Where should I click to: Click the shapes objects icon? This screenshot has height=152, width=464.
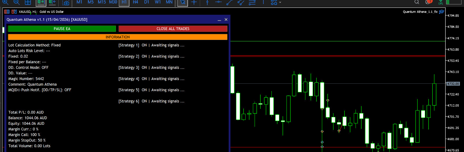pyautogui.click(x=274, y=2)
